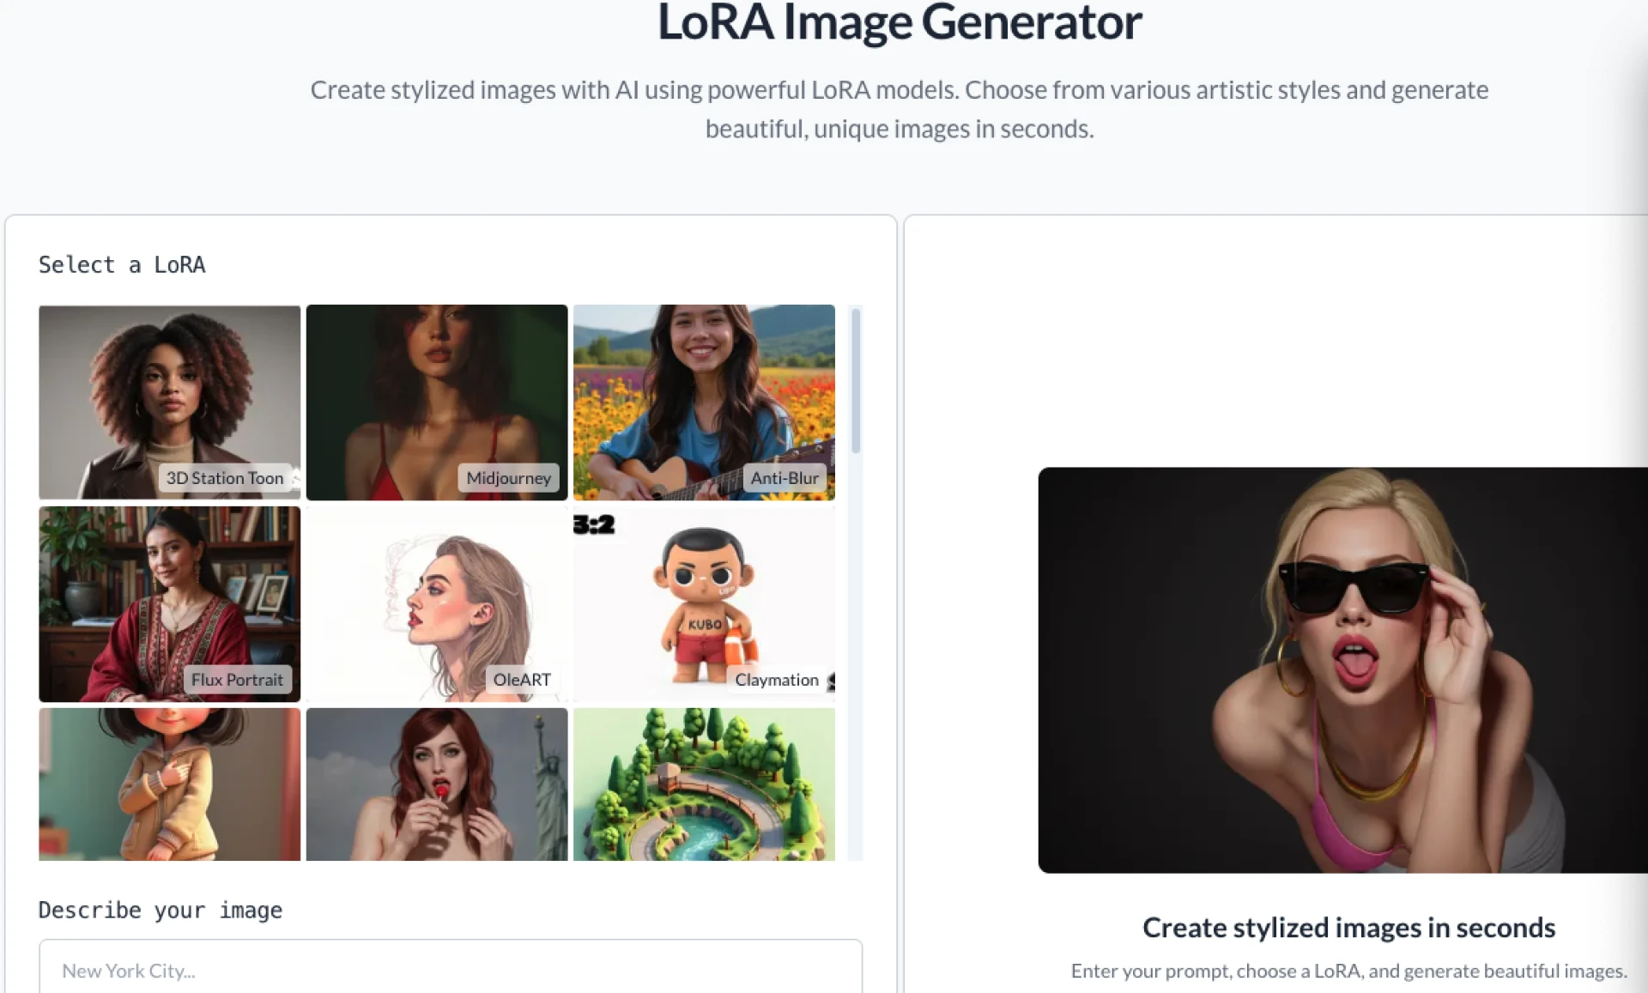The height and width of the screenshot is (993, 1648).
Task: Select the OleART drawing style
Action: pyautogui.click(x=435, y=603)
